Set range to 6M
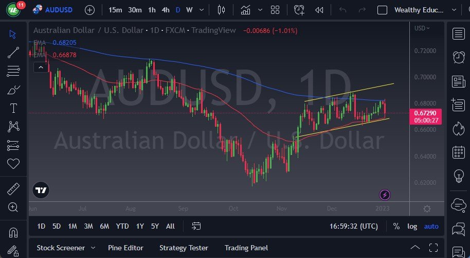The height and width of the screenshot is (258, 470). (104, 226)
